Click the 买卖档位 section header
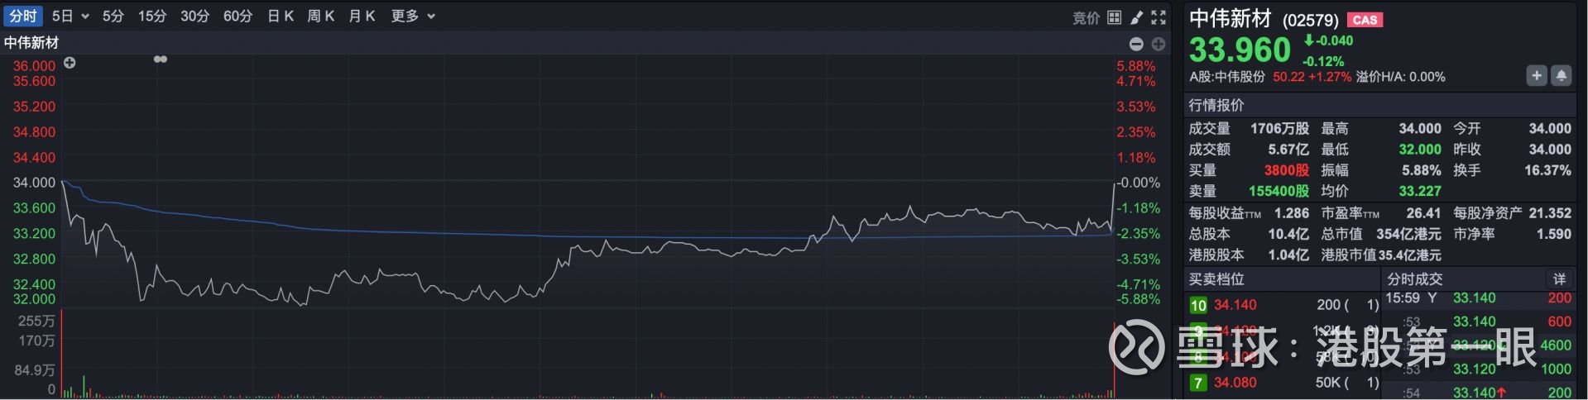Image resolution: width=1588 pixels, height=400 pixels. (1216, 279)
